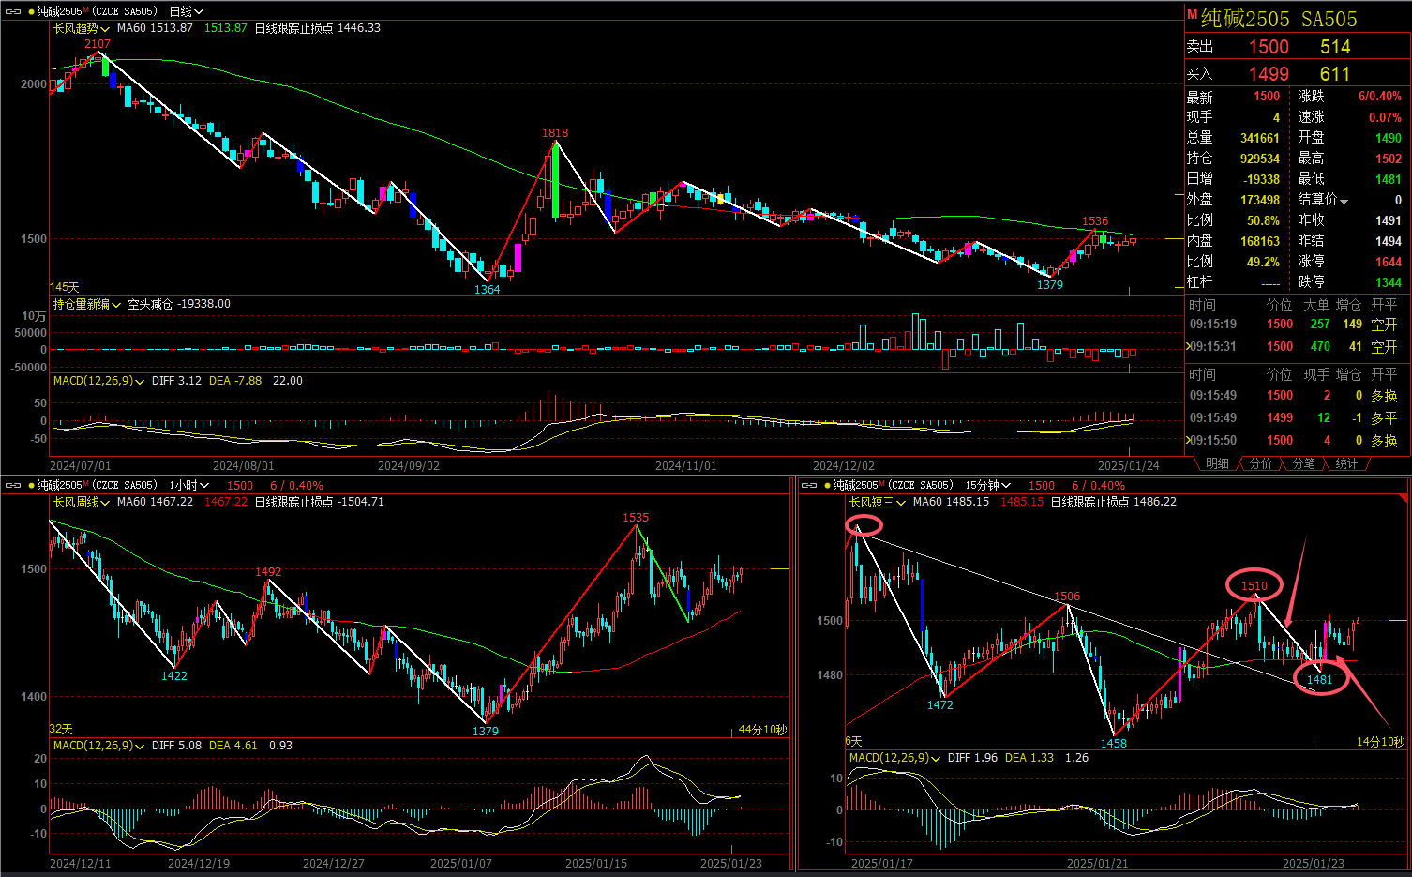Image resolution: width=1412 pixels, height=877 pixels.
Task: Open the 15分钟 period dropdown
Action: pyautogui.click(x=987, y=485)
